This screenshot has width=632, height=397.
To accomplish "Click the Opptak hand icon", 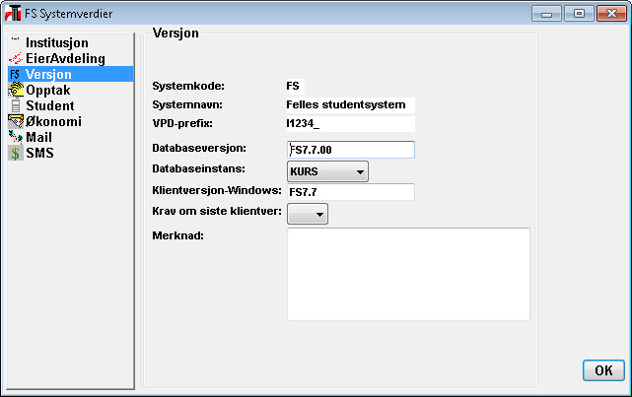I will tap(16, 90).
